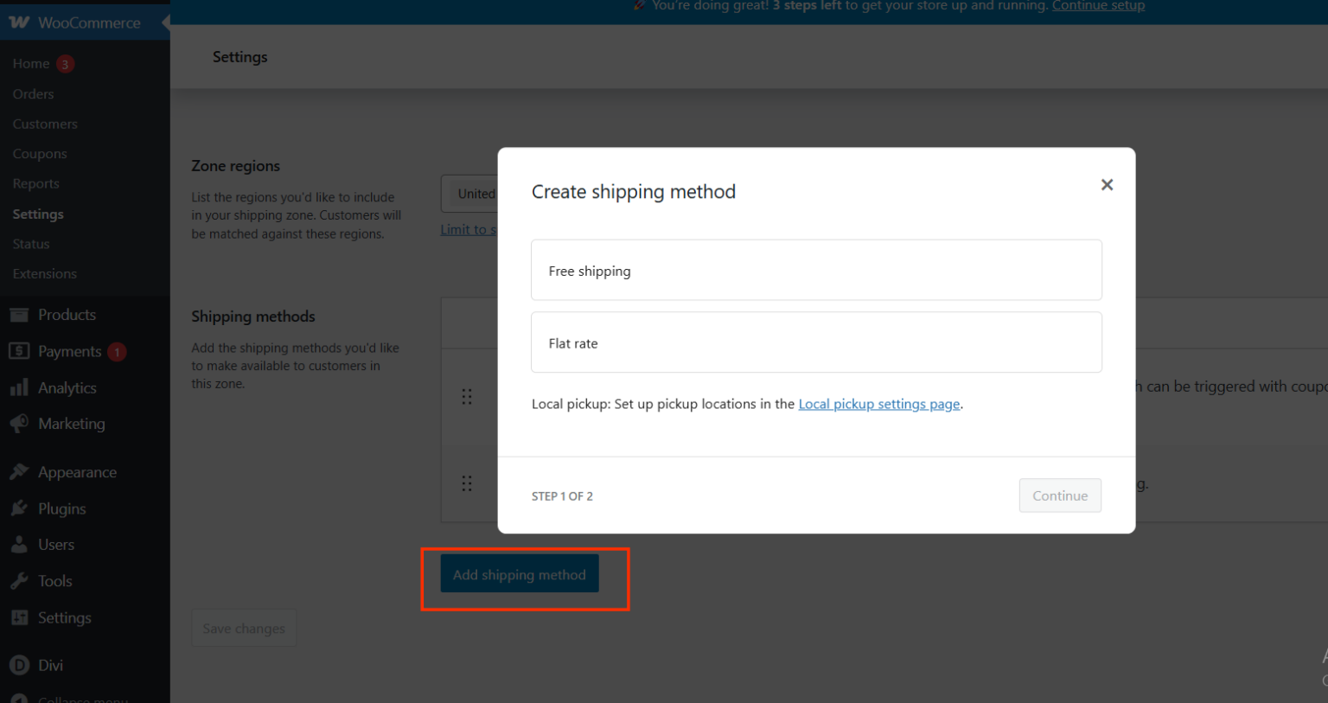Screen dimensions: 1328x703
Task: Open Products using the box icon
Action: point(20,314)
